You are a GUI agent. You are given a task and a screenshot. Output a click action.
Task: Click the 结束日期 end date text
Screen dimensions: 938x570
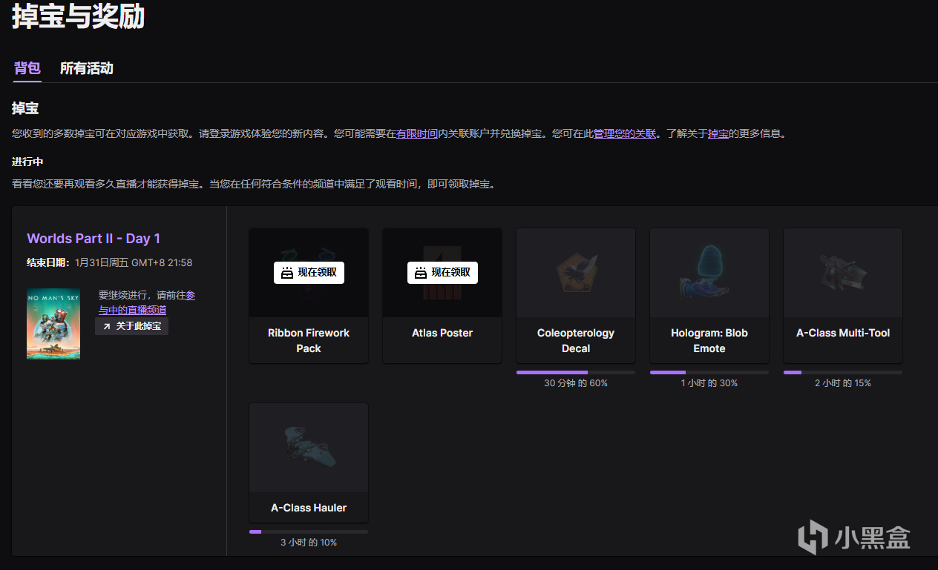110,262
